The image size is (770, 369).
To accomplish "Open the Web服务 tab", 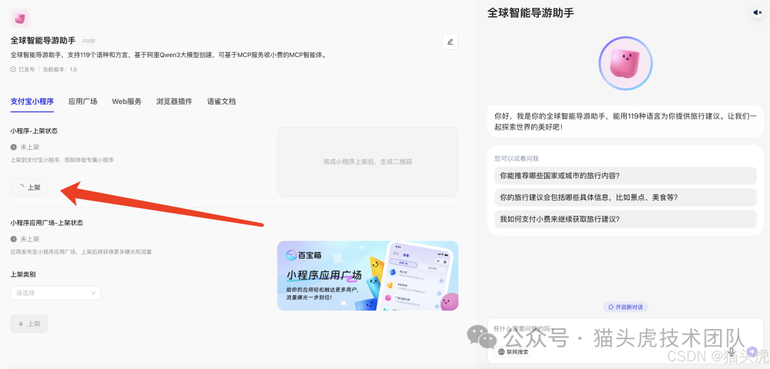I will click(x=127, y=102).
